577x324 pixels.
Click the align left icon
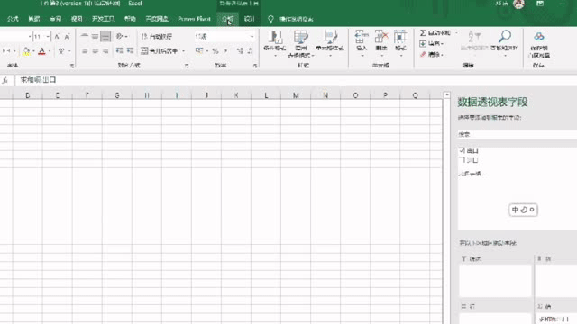coord(85,50)
